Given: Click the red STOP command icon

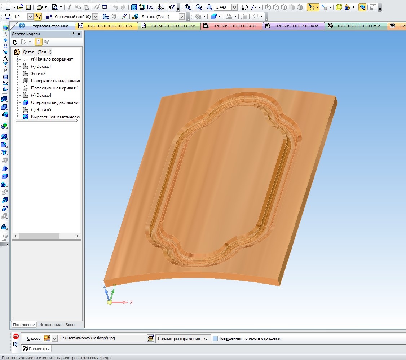Looking at the screenshot, I should tap(16, 336).
